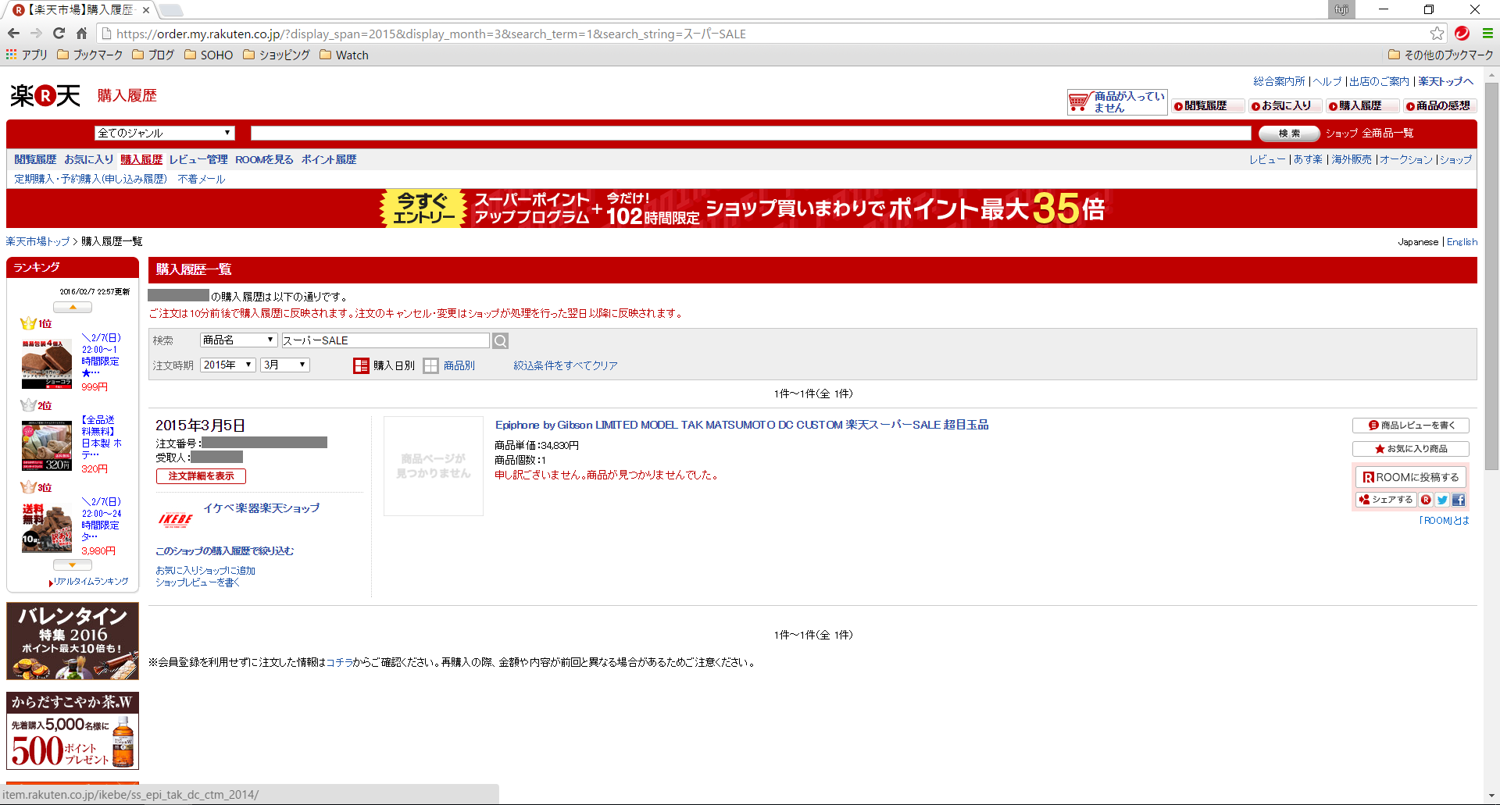Open 商品名 search type dropdown
The width and height of the screenshot is (1500, 805).
(238, 340)
